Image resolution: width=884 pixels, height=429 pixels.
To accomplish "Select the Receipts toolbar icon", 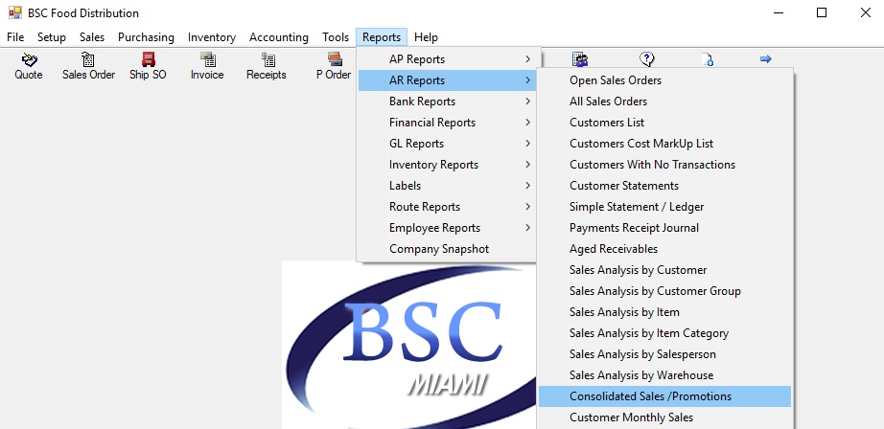I will coord(267,59).
